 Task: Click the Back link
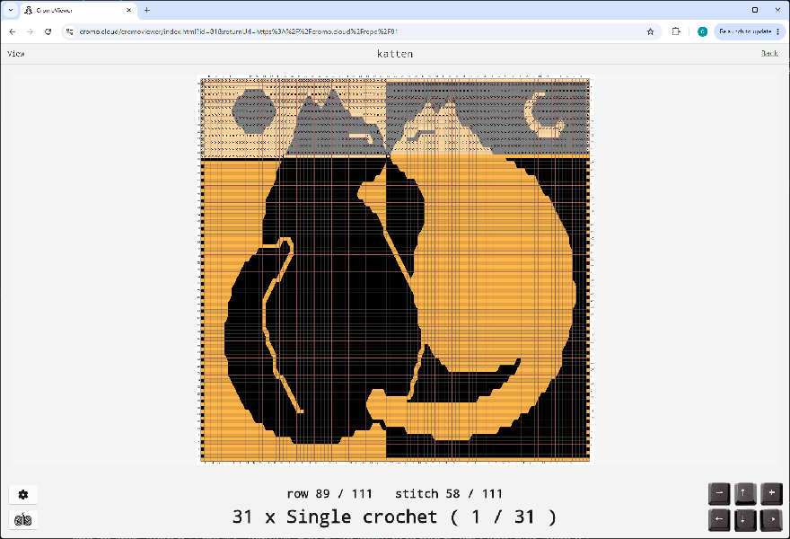point(769,53)
